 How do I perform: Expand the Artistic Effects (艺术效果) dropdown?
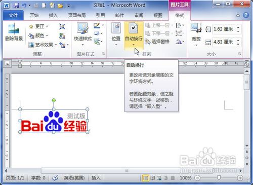coord(56,45)
